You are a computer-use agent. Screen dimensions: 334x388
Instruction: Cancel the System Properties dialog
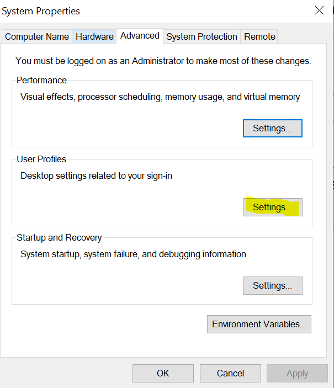pyautogui.click(x=230, y=373)
